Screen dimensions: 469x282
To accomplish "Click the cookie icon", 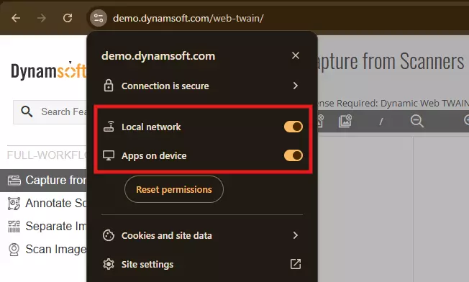I will [x=109, y=235].
